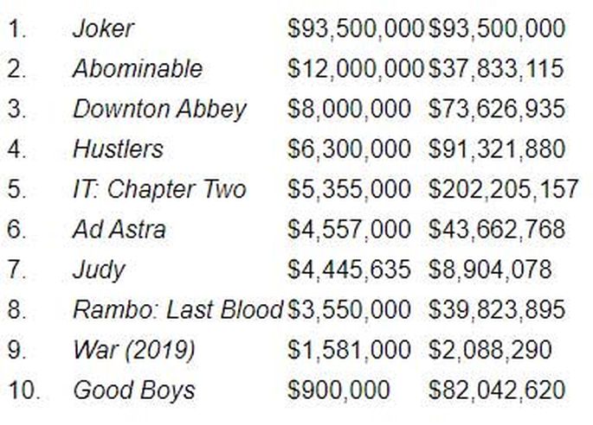
Task: Click the movie title Joker
Action: (x=103, y=29)
